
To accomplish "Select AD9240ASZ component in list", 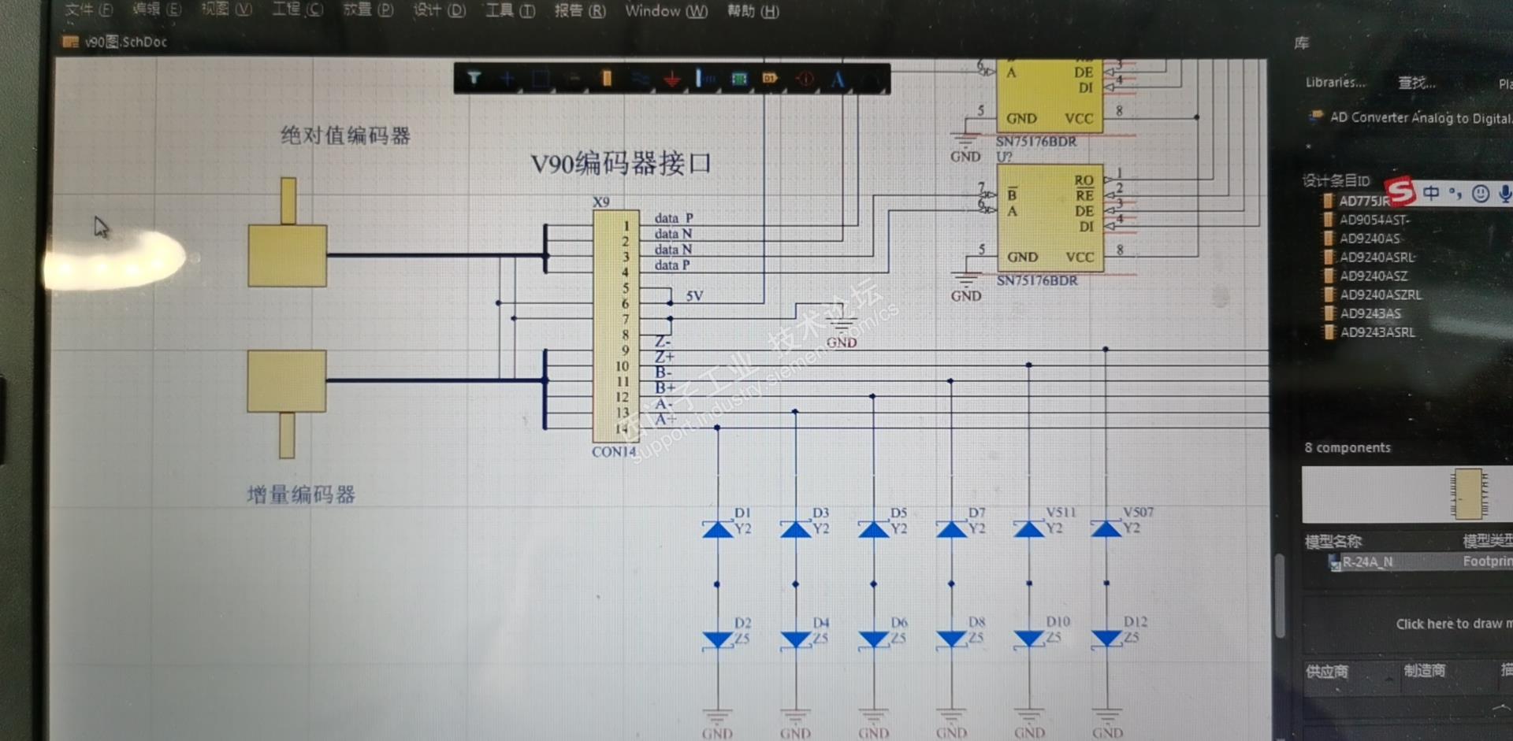I will pos(1374,276).
